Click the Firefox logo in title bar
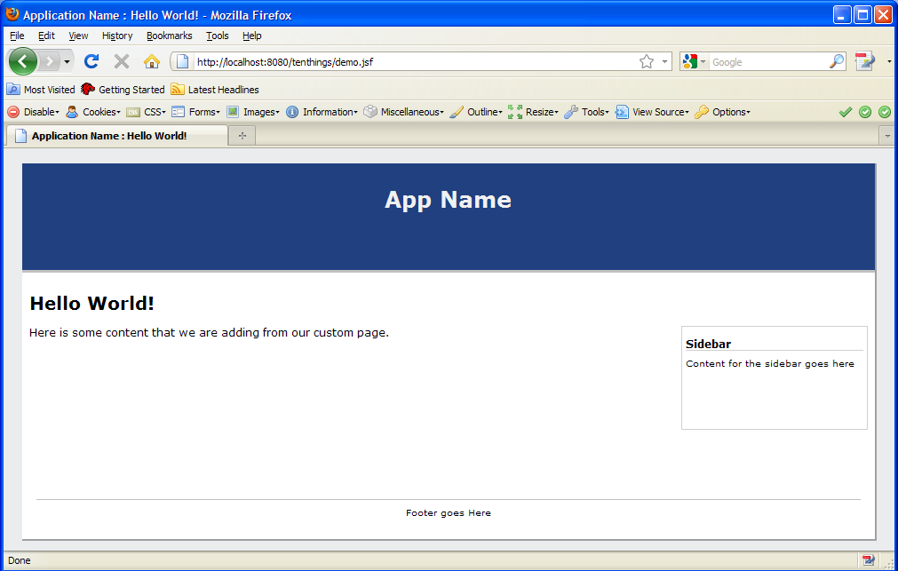898x571 pixels. coord(12,13)
